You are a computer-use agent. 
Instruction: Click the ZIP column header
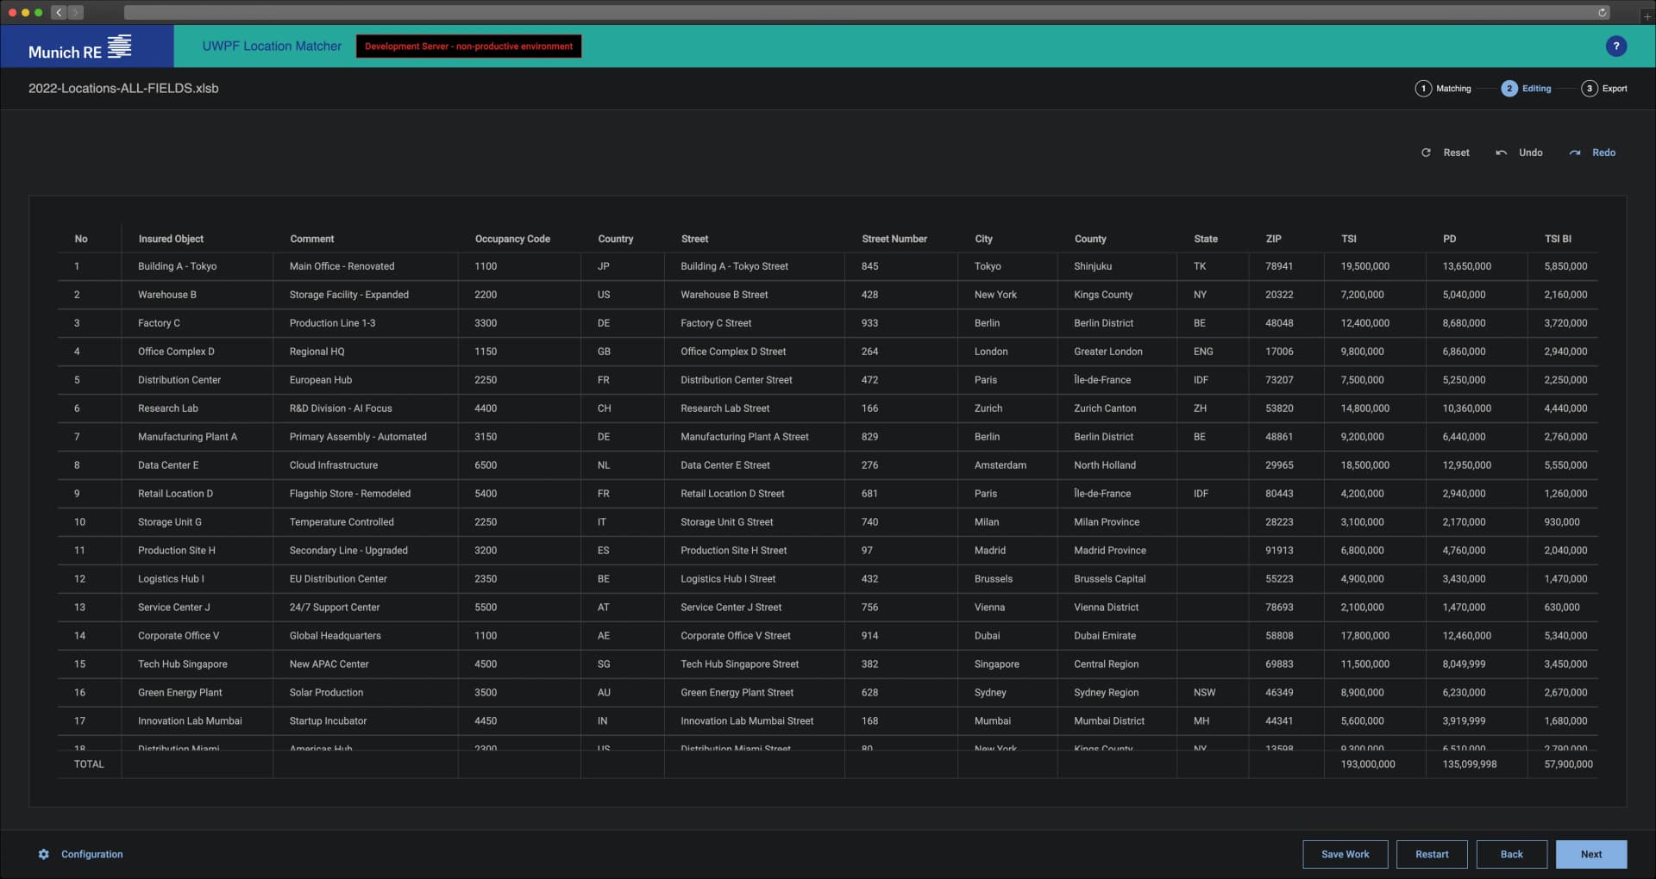click(1273, 239)
